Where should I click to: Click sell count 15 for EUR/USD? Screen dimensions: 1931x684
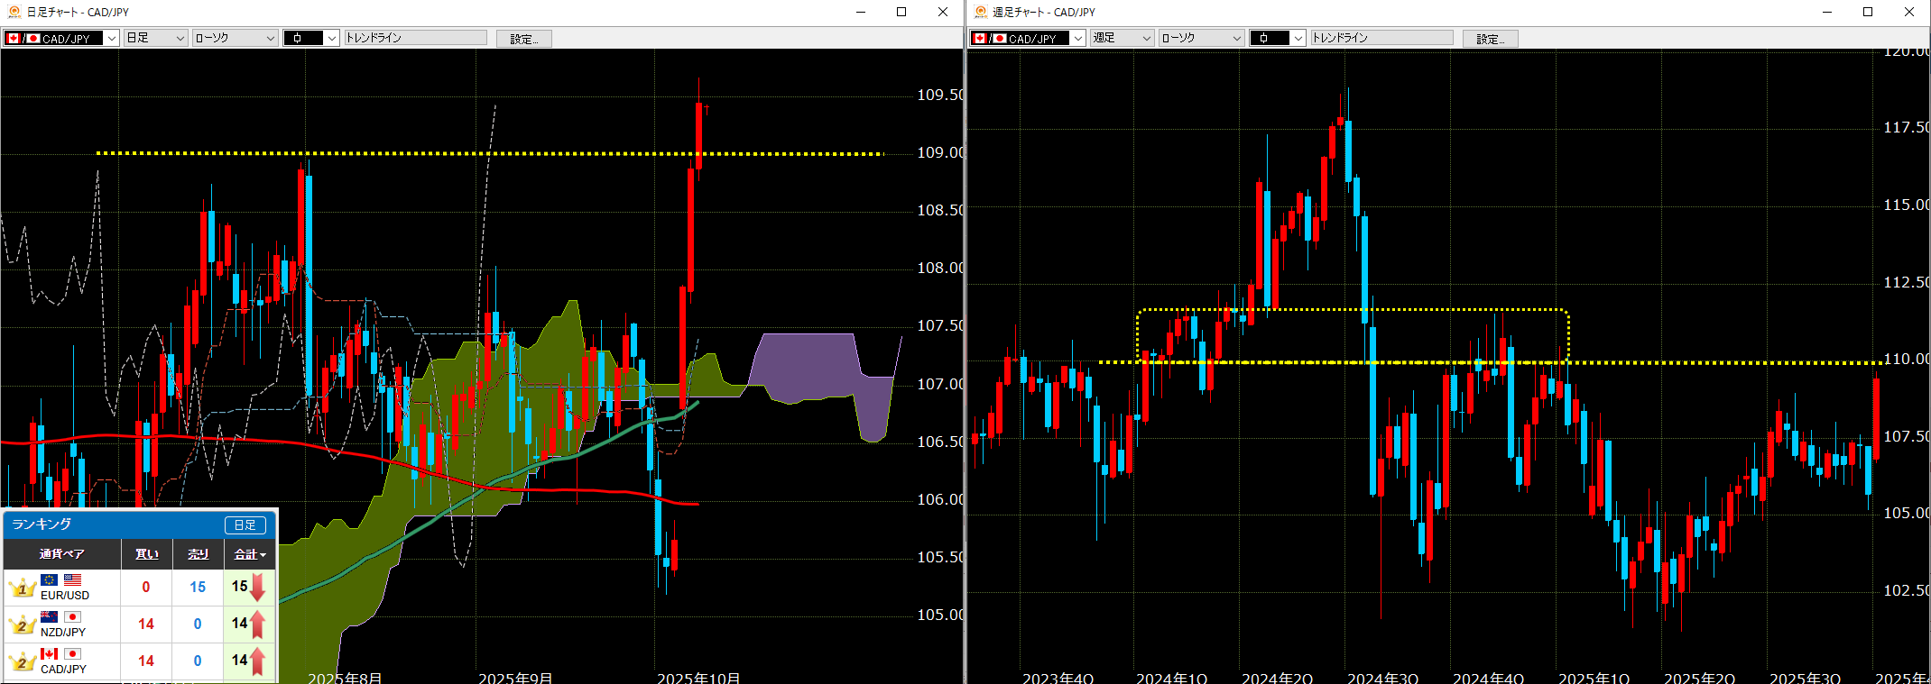pyautogui.click(x=198, y=588)
